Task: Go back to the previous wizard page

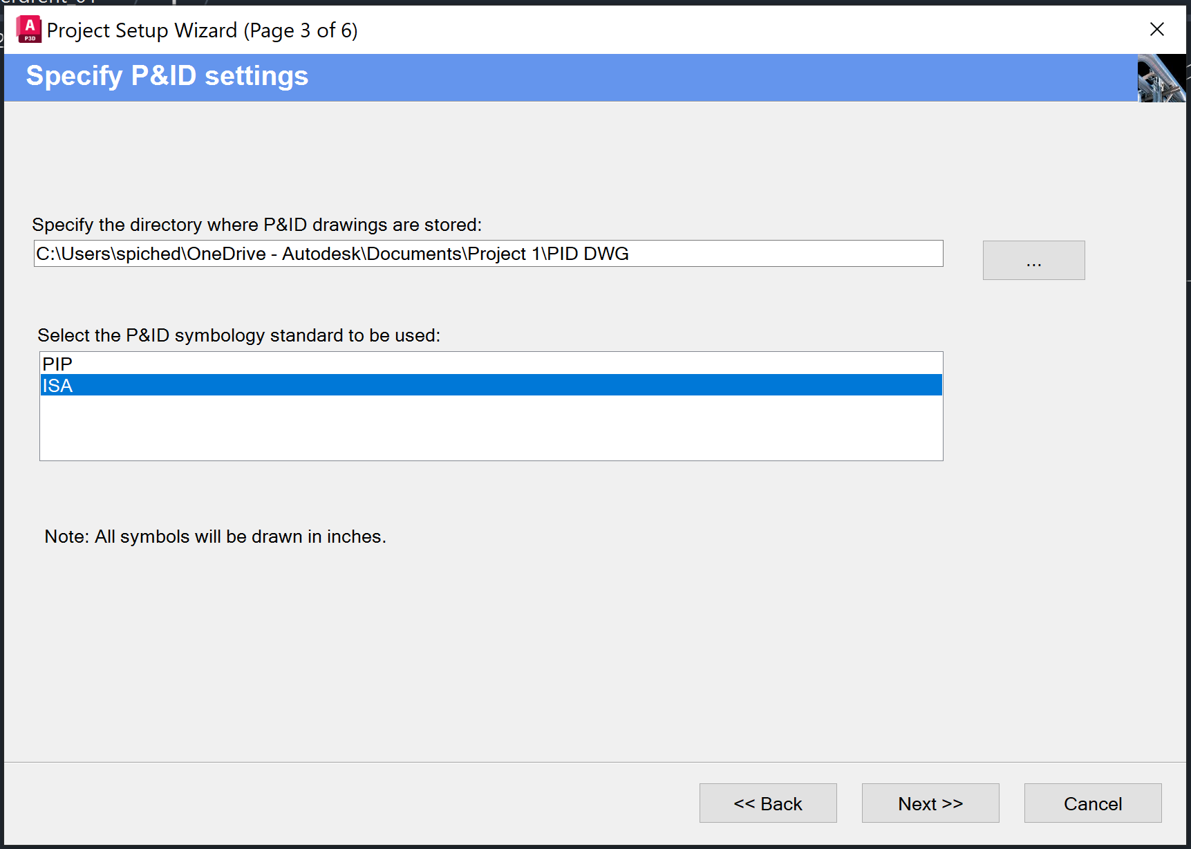Action: 767,803
